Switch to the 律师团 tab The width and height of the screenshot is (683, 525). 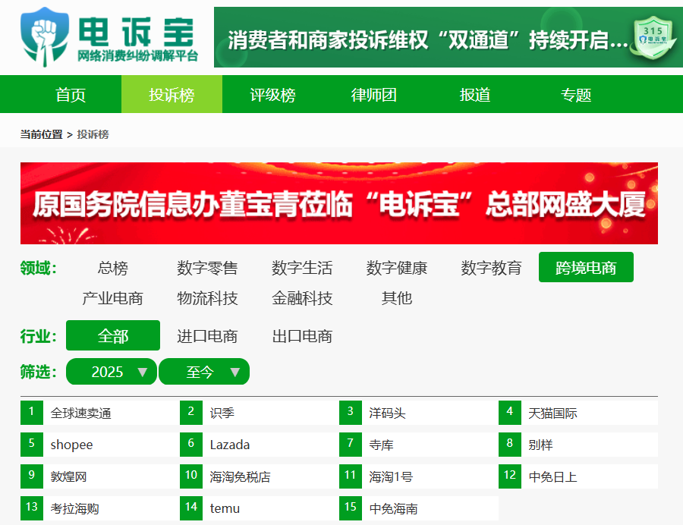tap(373, 95)
